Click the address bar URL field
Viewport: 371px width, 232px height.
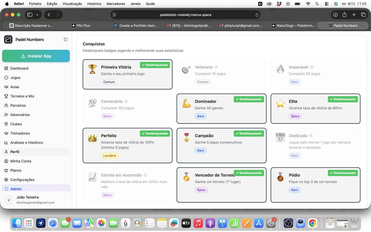[185, 15]
